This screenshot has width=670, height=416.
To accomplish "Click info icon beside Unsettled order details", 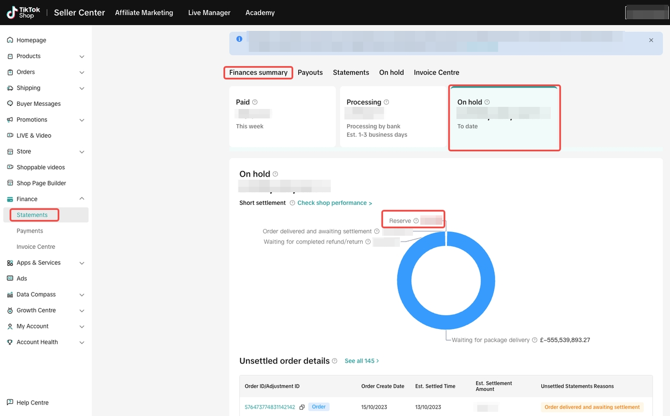I will tap(334, 361).
